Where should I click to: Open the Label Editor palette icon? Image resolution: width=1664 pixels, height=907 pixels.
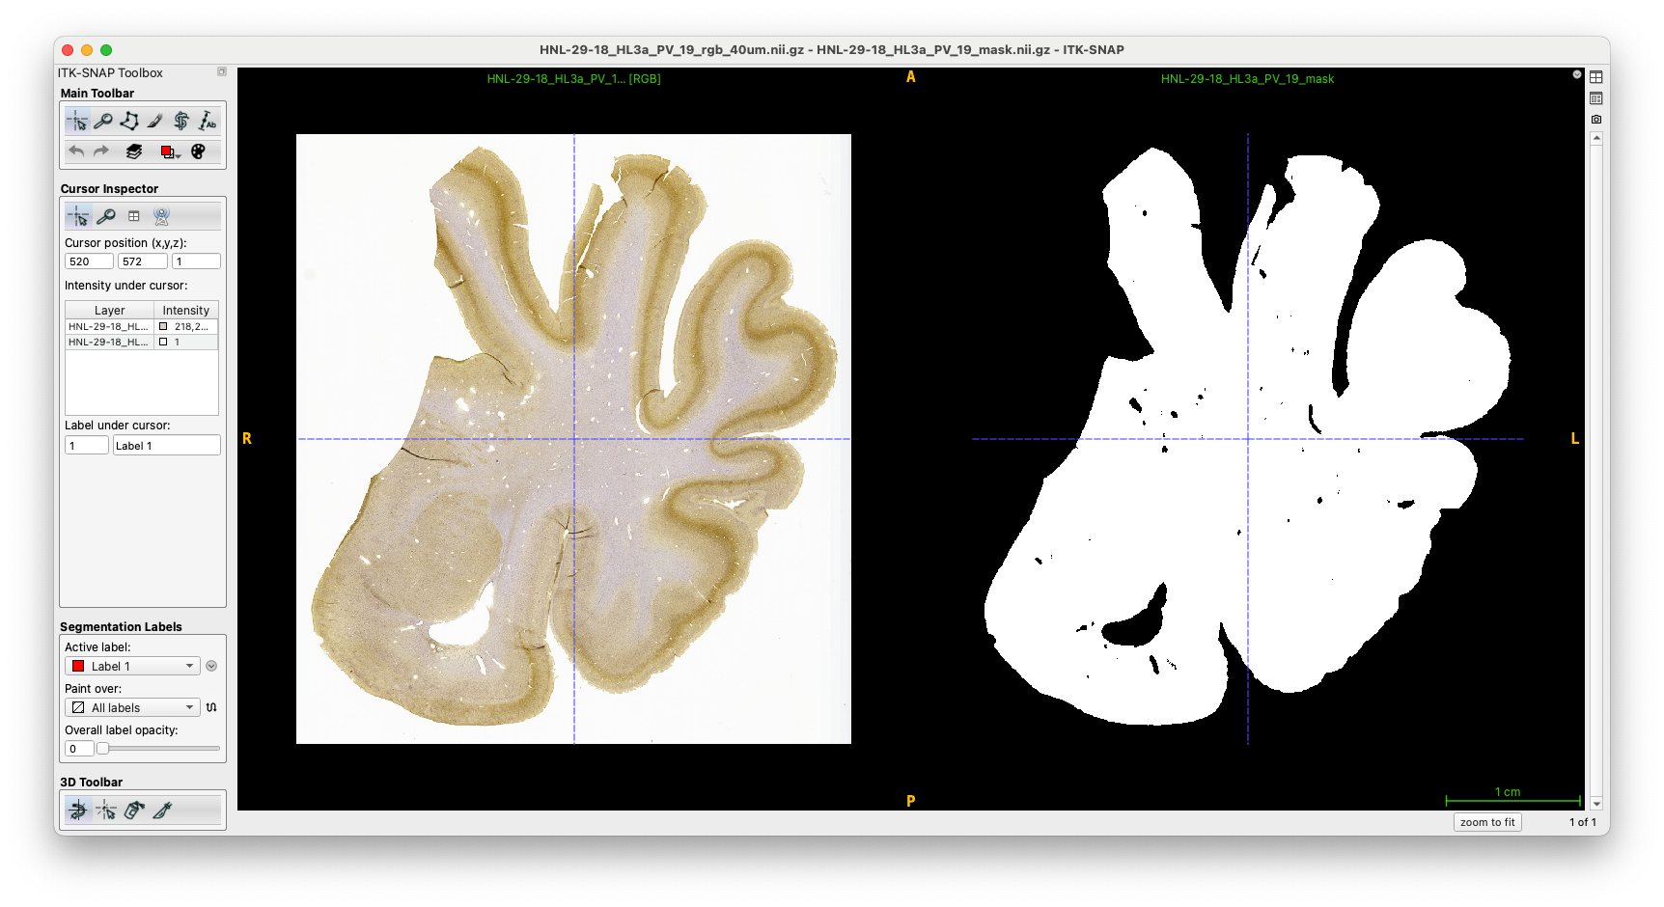[x=198, y=151]
